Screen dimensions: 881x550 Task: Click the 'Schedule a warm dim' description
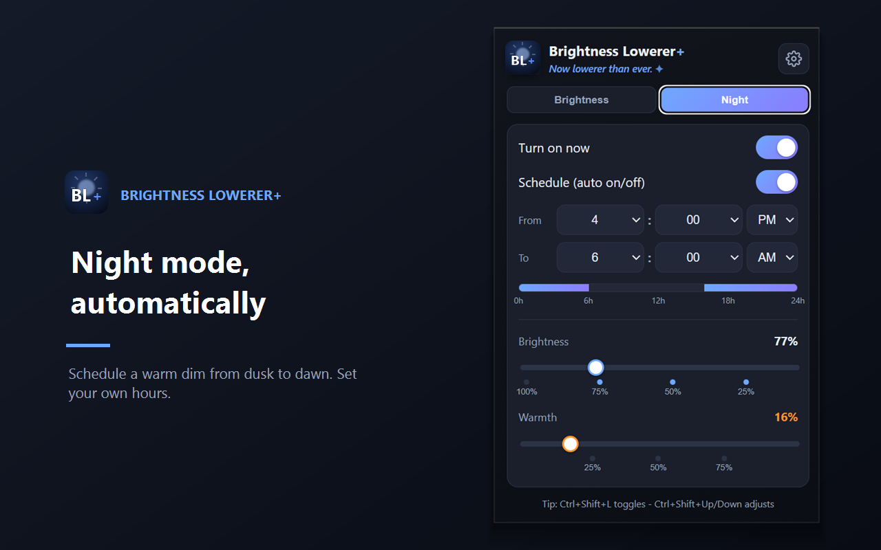(x=213, y=384)
